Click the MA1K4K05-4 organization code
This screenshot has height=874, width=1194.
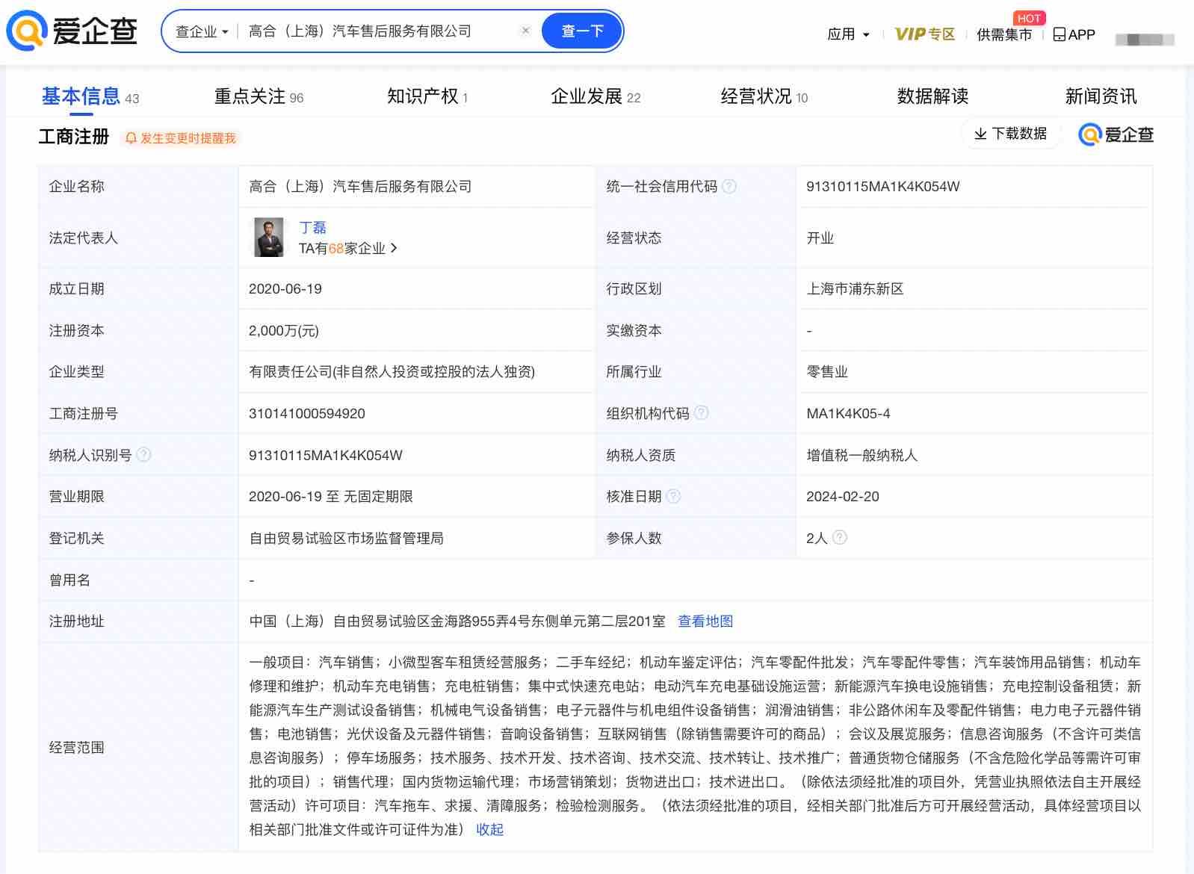click(x=848, y=414)
